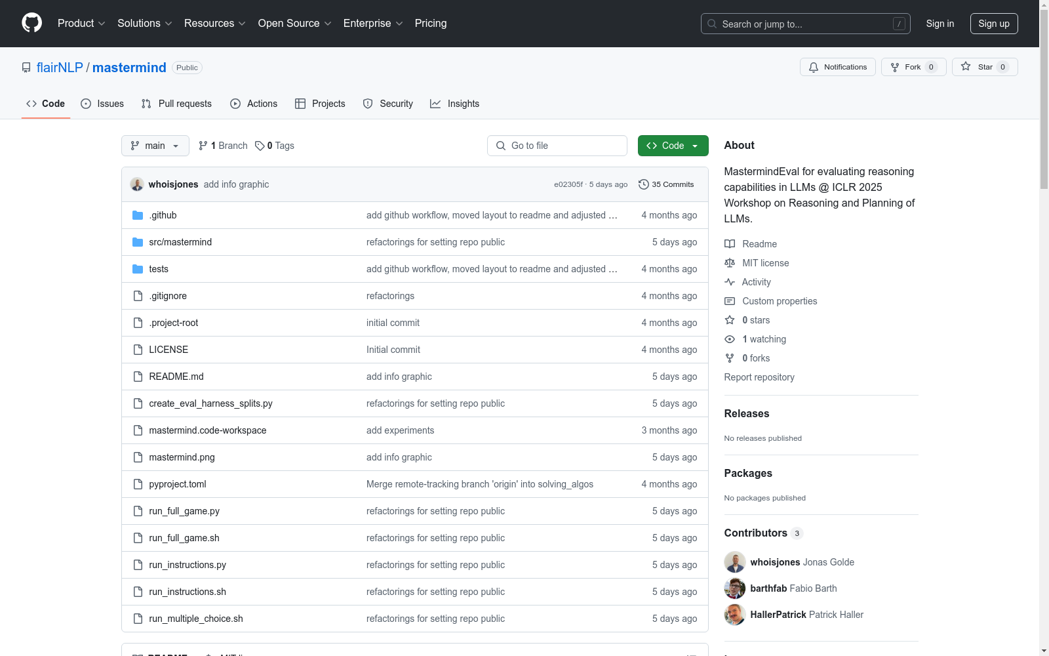Open the flairNLP organization link
This screenshot has height=656, width=1049.
pos(60,68)
